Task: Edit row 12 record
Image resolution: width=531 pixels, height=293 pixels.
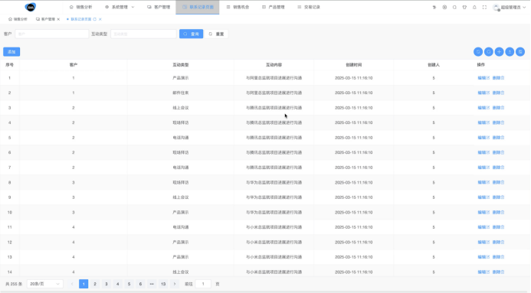Action: pyautogui.click(x=483, y=243)
